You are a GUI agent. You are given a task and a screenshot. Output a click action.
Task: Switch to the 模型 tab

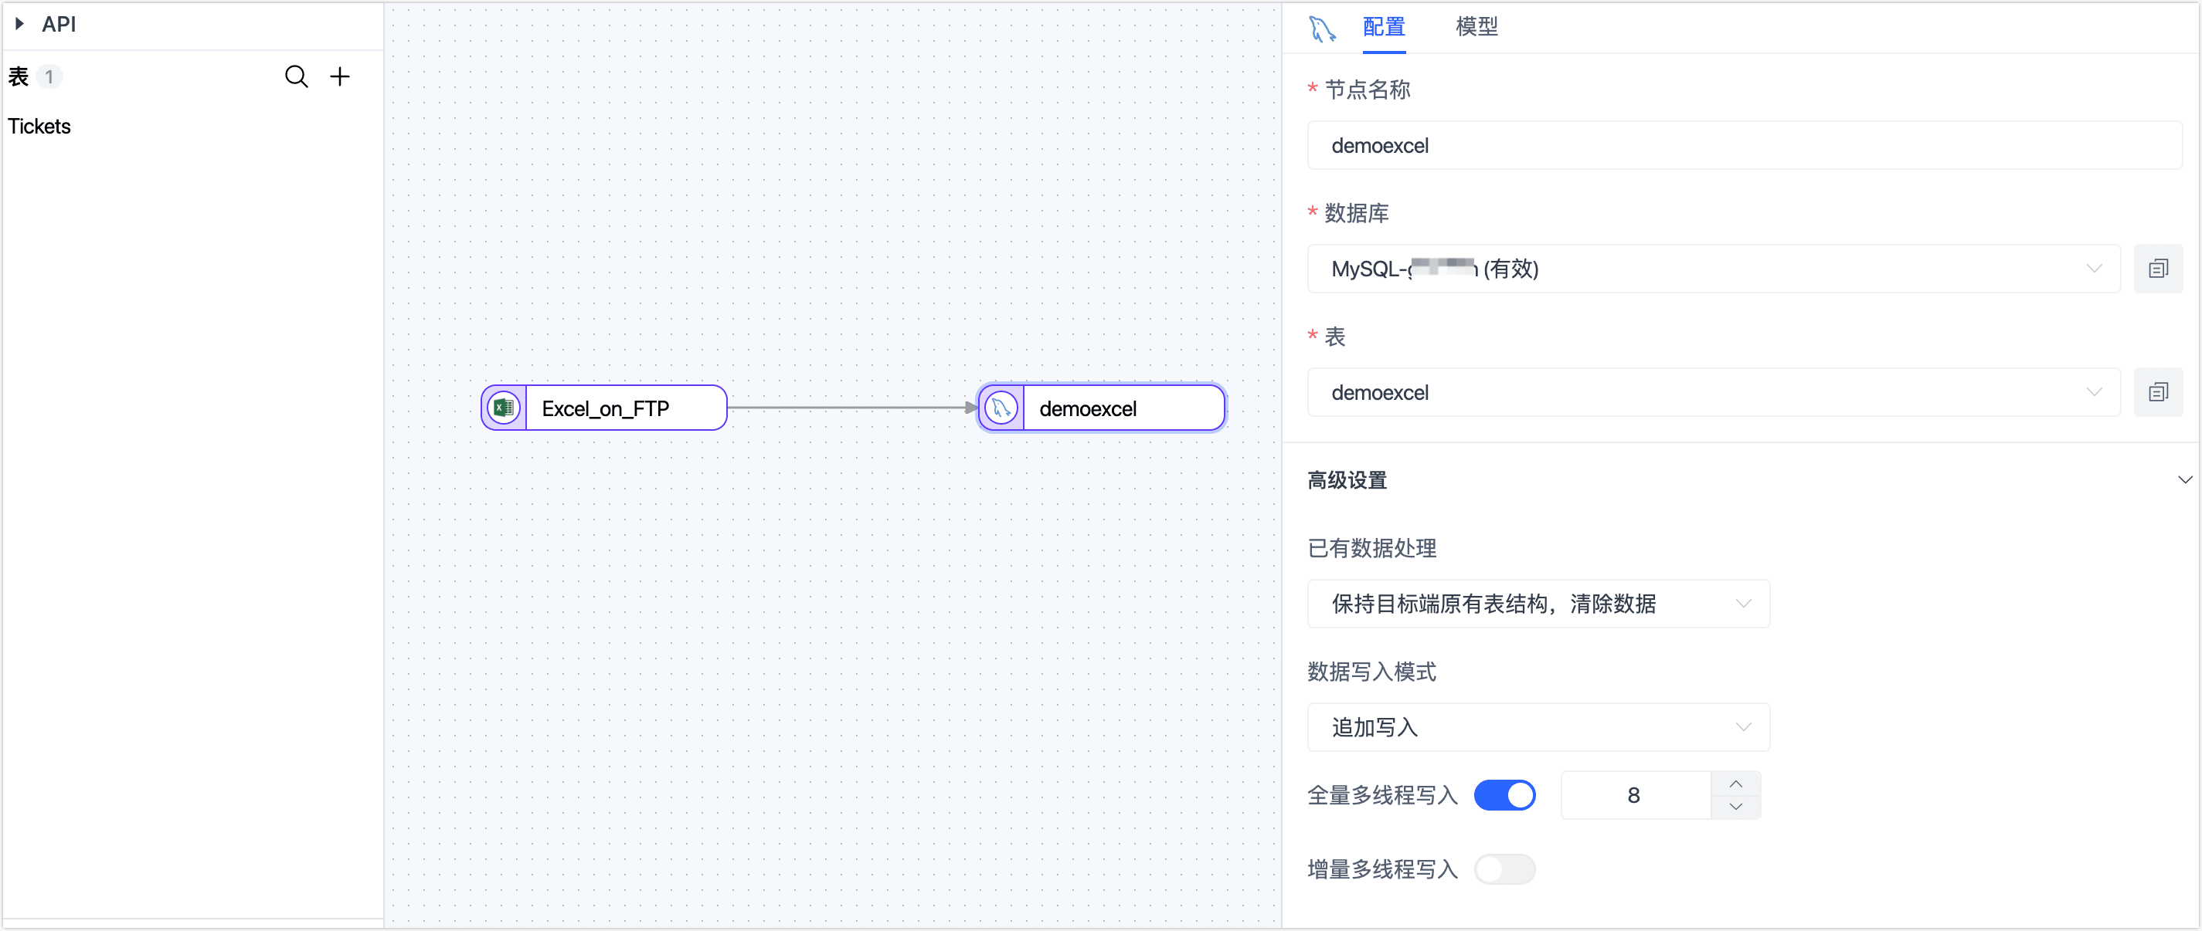pyautogui.click(x=1476, y=26)
